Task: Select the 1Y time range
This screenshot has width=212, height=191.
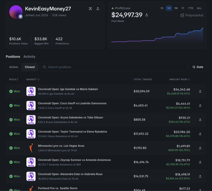Action: pyautogui.click(x=183, y=8)
